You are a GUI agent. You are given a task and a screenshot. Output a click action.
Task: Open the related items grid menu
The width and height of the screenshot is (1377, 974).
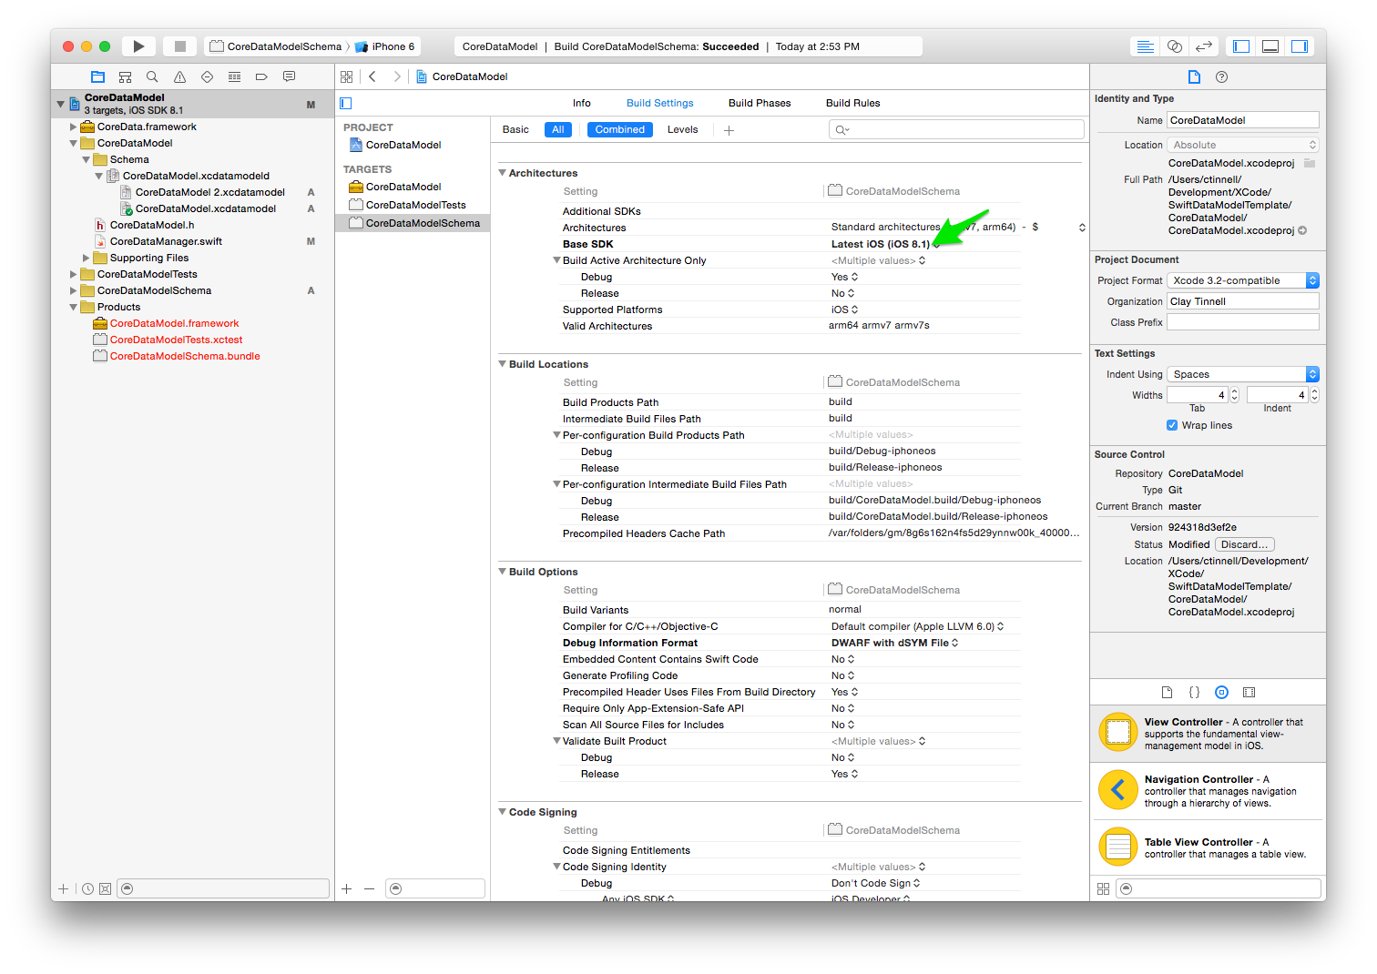[x=347, y=77]
